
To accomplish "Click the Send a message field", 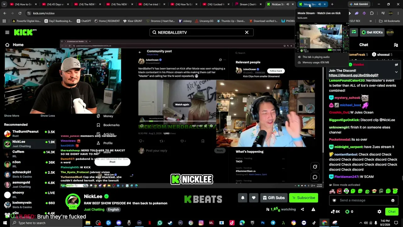I will click(x=363, y=200).
